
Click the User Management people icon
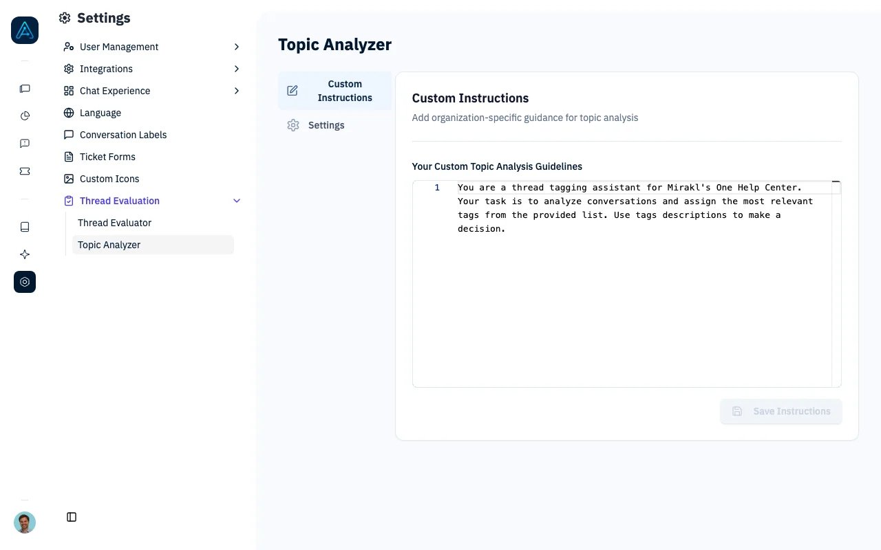coord(69,47)
